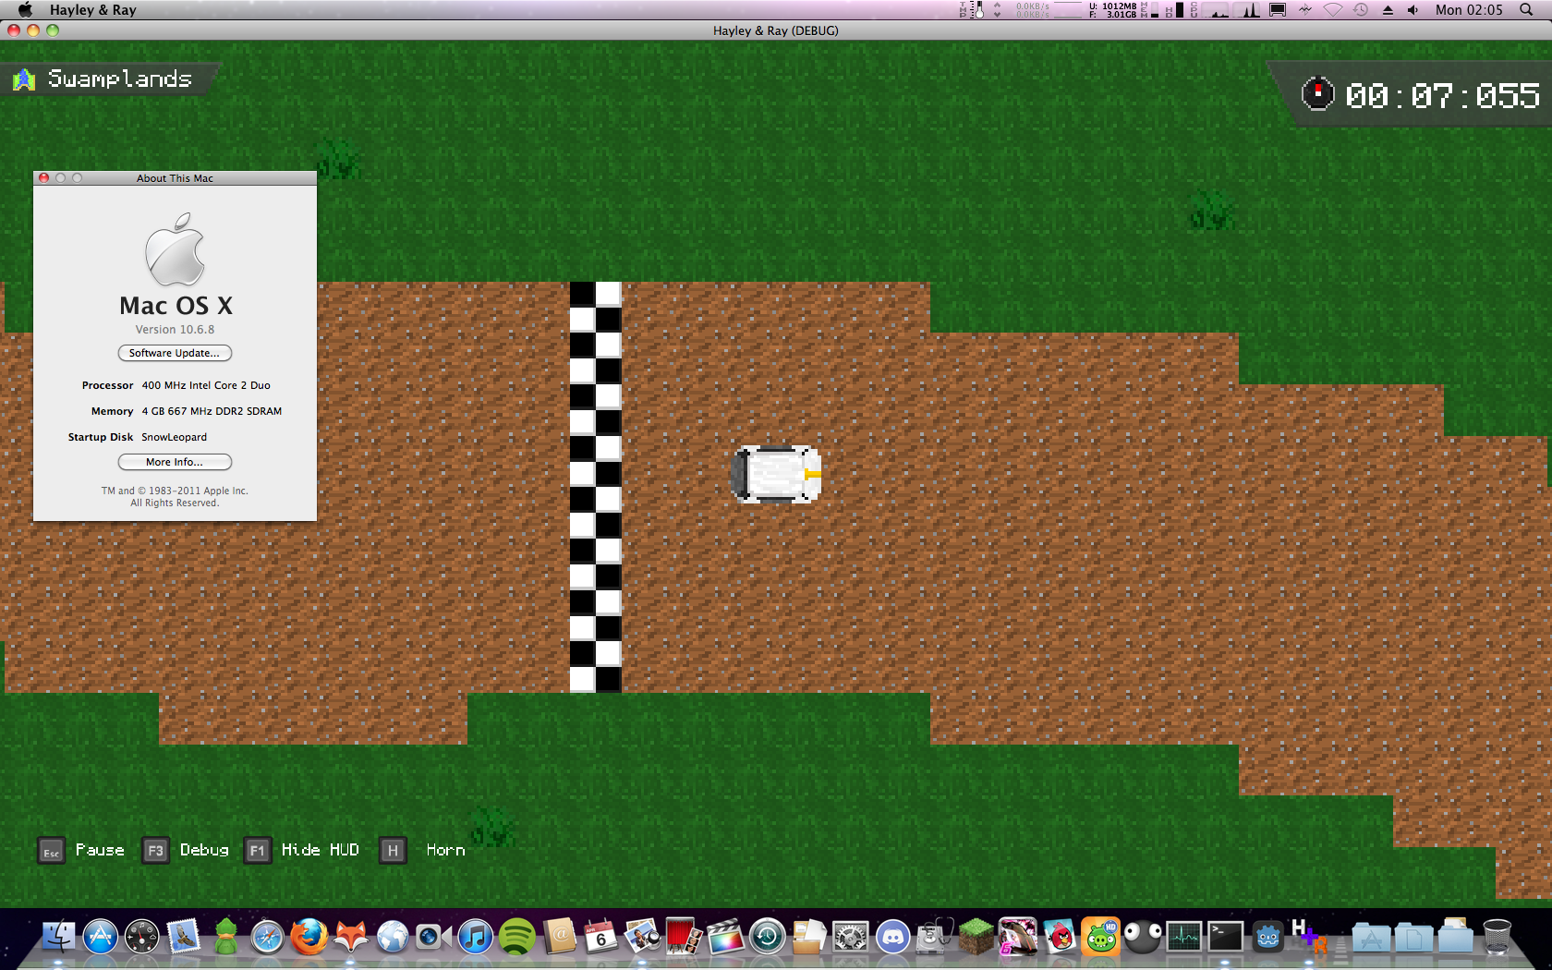Click the More Info... button
Viewport: 1552px width, 970px height.
pos(175,462)
